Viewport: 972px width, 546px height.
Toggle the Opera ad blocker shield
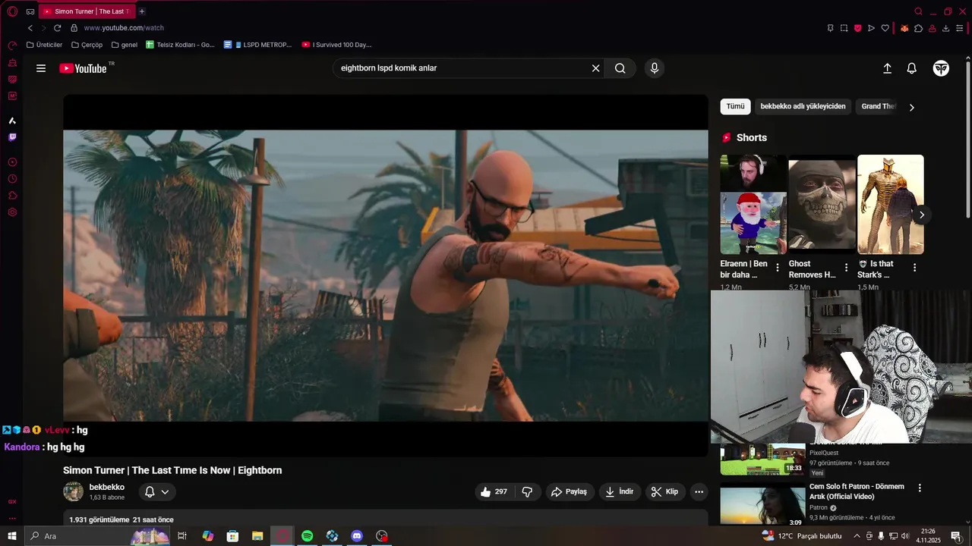point(857,28)
